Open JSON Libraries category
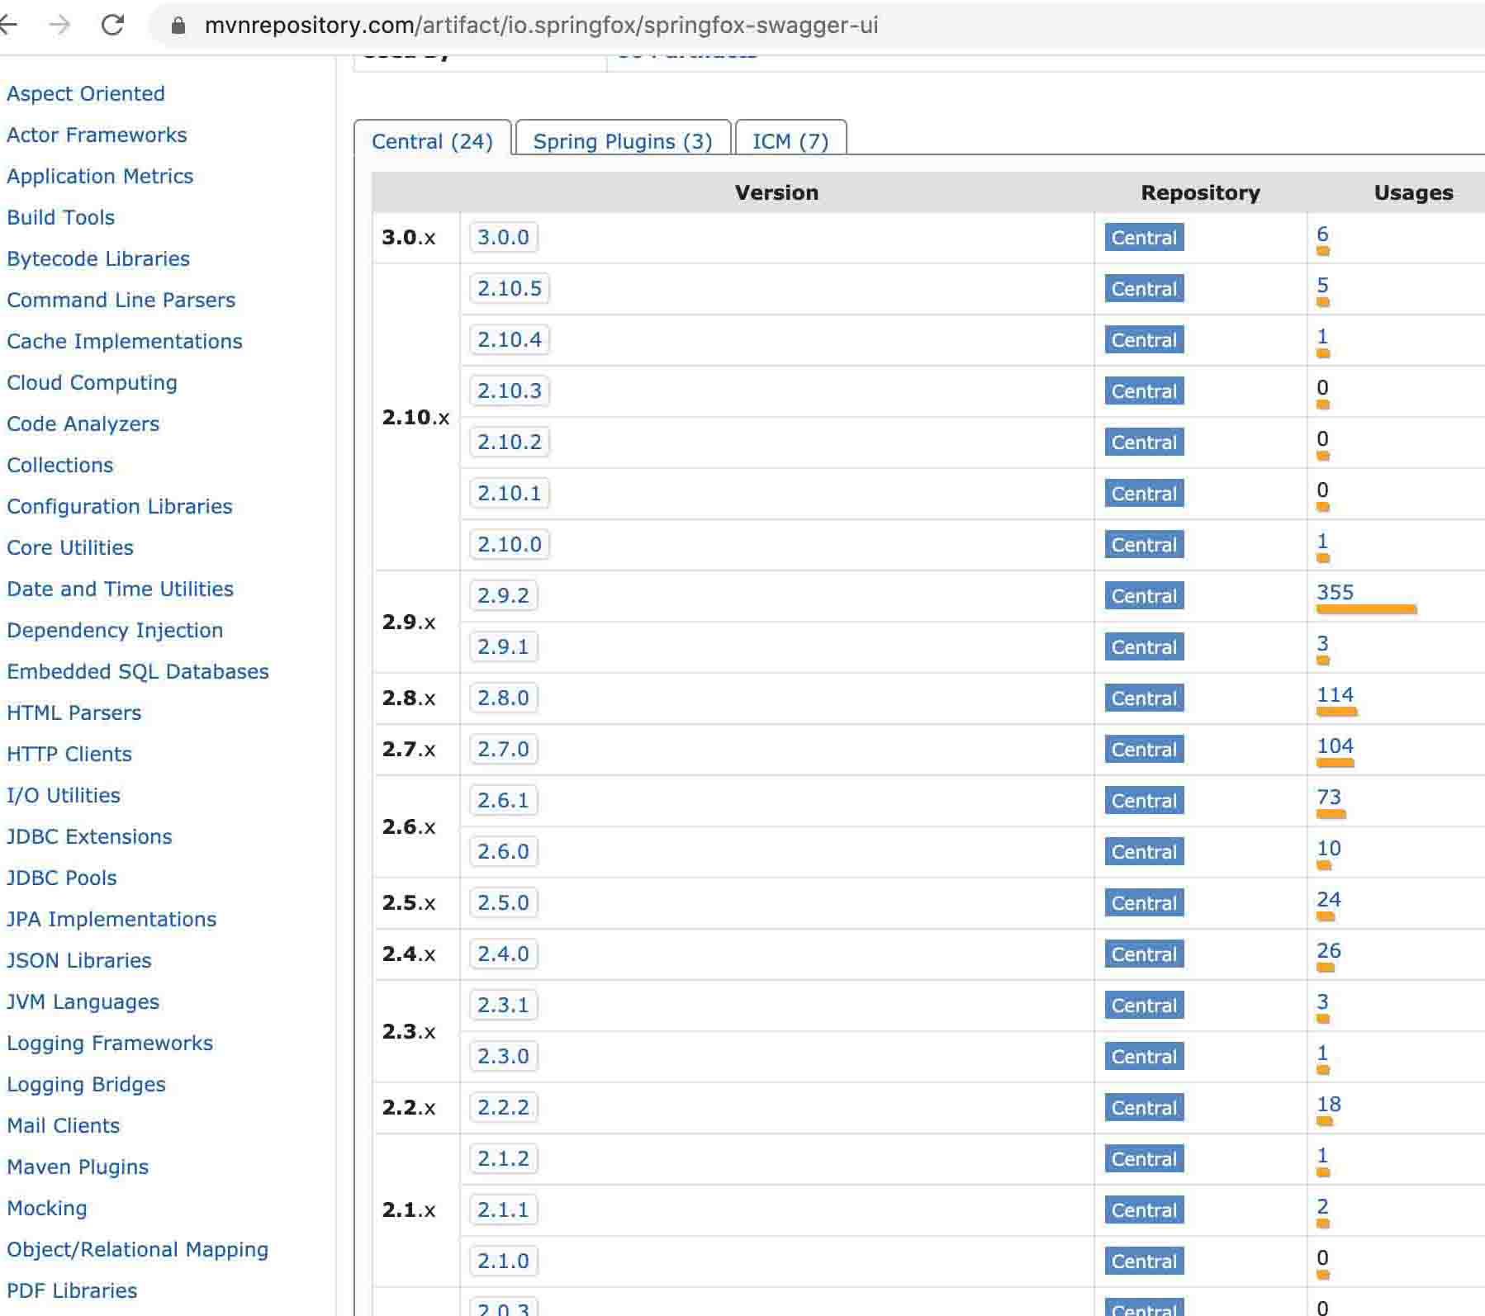Image resolution: width=1485 pixels, height=1316 pixels. [x=79, y=960]
